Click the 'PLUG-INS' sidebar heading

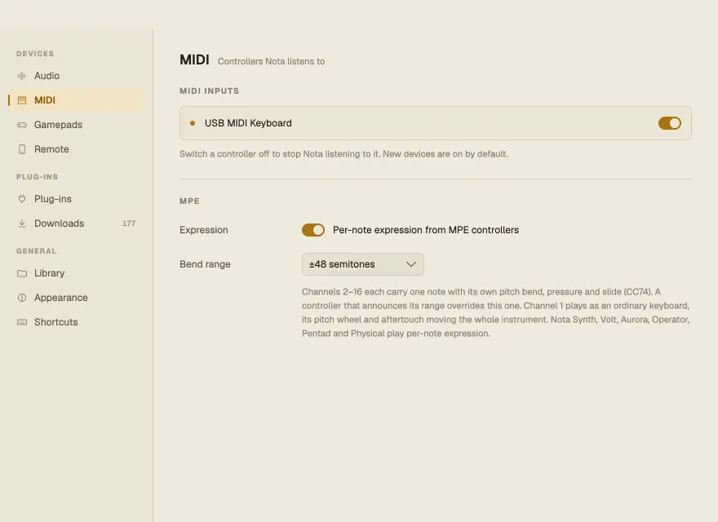pyautogui.click(x=37, y=177)
